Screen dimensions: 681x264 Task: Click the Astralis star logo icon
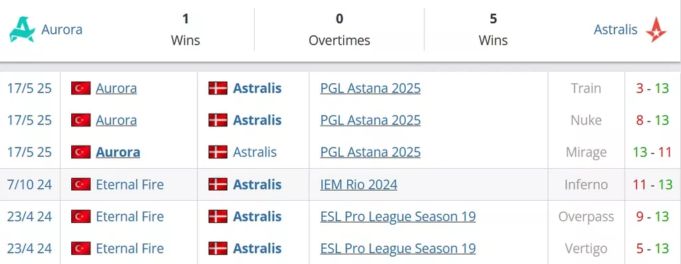point(656,29)
